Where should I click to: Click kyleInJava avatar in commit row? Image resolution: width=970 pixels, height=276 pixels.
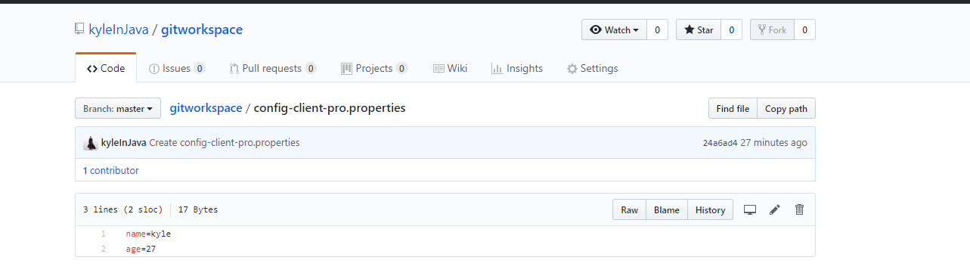coord(90,143)
